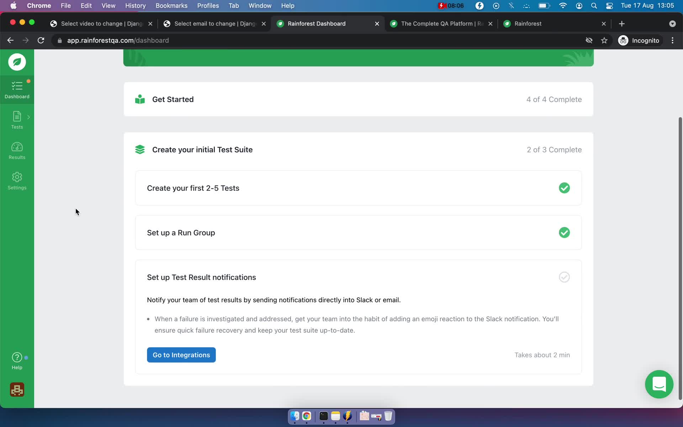Image resolution: width=683 pixels, height=427 pixels.
Task: Toggle 'Create your first 2-5 Tests' completion
Action: 565,188
